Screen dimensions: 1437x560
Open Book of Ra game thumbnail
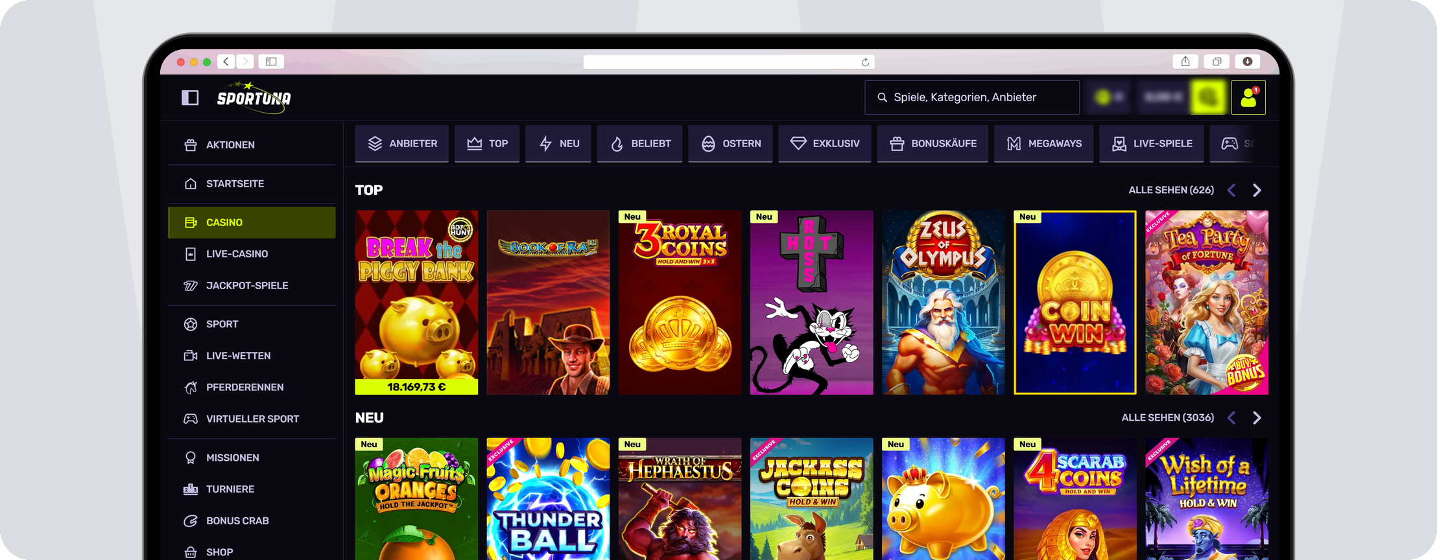(x=548, y=302)
